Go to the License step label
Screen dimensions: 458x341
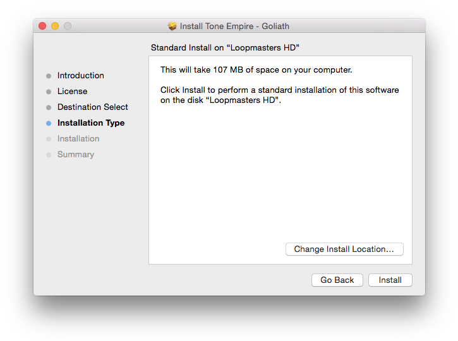point(72,92)
